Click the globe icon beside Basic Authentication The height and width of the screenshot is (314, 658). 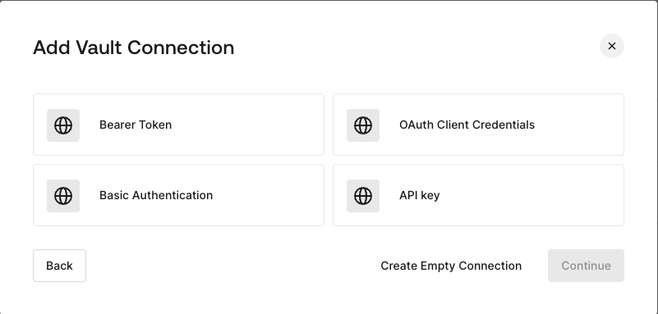click(x=63, y=195)
